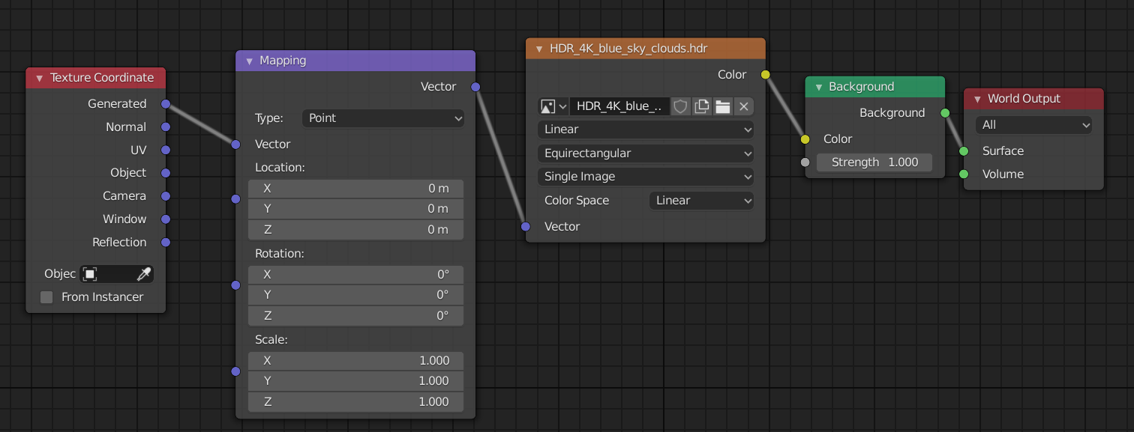The width and height of the screenshot is (1134, 432).
Task: Collapse the Texture Coordinate node
Action: tap(39, 78)
